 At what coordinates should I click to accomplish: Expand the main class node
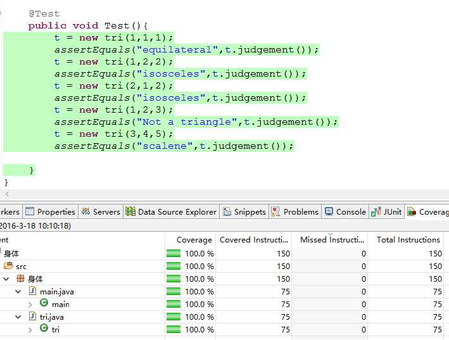(x=30, y=305)
